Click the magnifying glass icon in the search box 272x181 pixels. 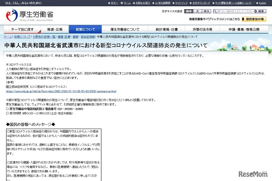click(215, 11)
